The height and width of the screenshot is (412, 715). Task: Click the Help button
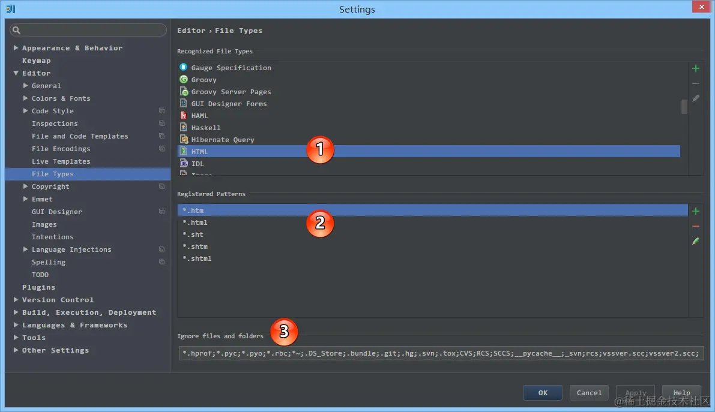tap(681, 392)
